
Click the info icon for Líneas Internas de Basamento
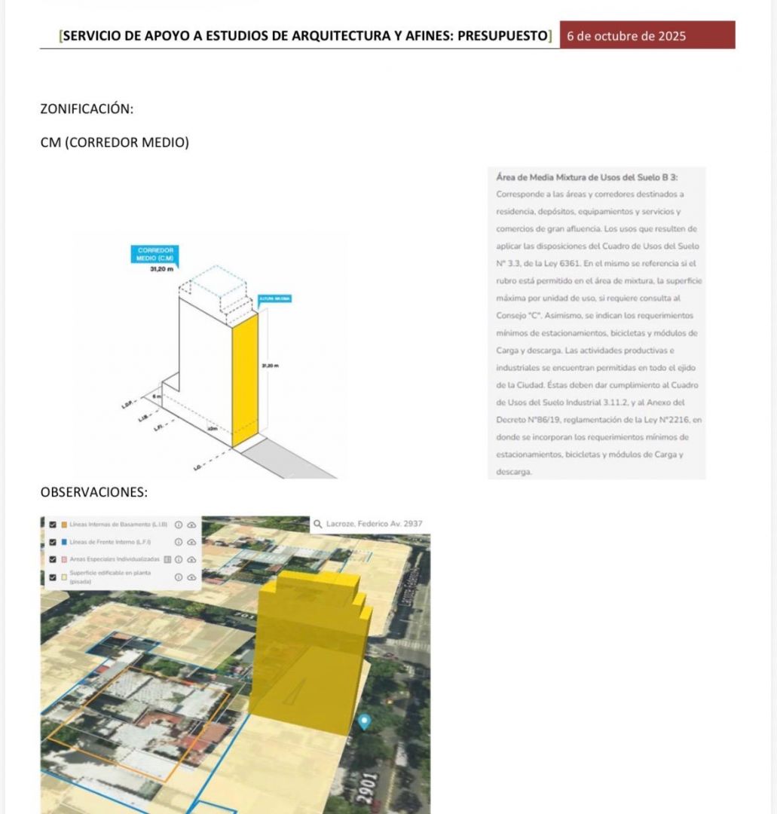pos(179,524)
